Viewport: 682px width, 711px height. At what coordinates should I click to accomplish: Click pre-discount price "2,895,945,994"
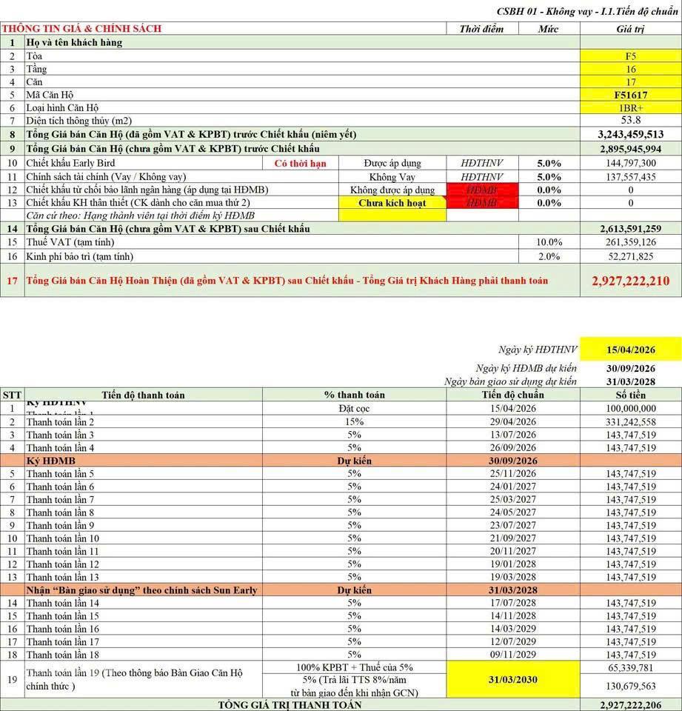[631, 149]
